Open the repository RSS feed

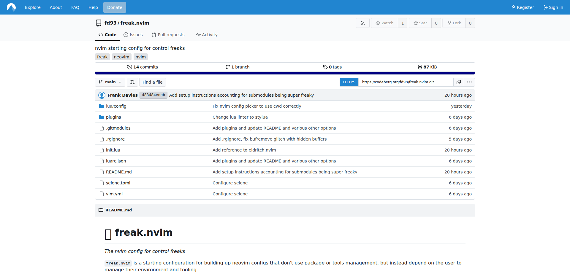pyautogui.click(x=362, y=23)
